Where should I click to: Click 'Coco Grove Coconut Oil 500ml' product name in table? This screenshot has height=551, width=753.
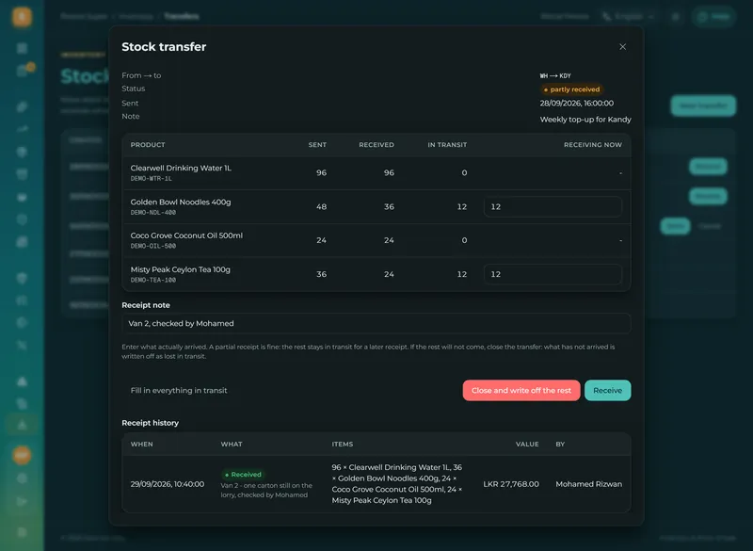(186, 235)
